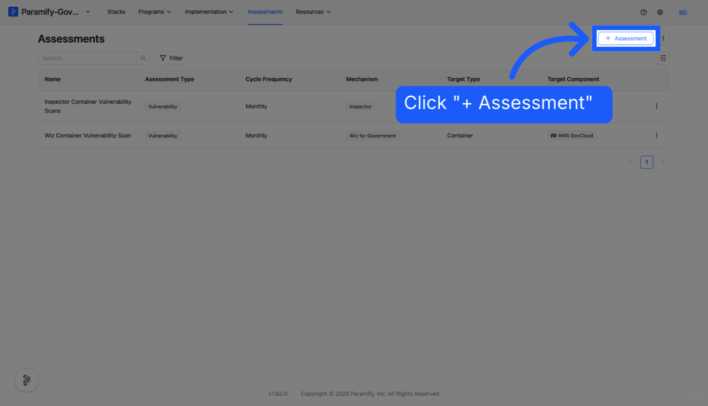Open the Filter button
The height and width of the screenshot is (406, 708).
[171, 58]
